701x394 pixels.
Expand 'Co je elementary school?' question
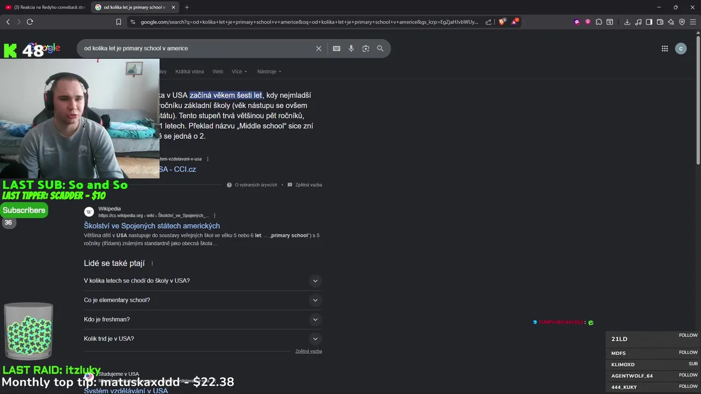pyautogui.click(x=203, y=300)
